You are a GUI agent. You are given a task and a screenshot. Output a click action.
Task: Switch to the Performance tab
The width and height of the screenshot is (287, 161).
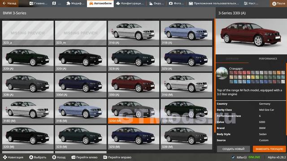(268, 59)
